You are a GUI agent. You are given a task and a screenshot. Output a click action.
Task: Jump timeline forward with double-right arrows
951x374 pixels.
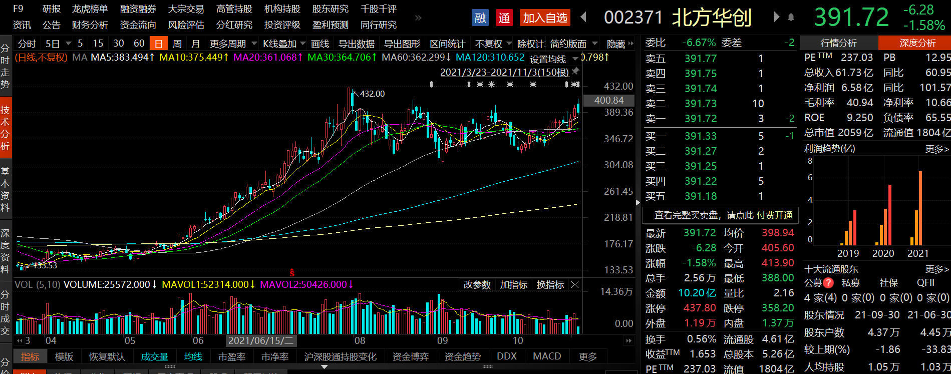coord(628,340)
